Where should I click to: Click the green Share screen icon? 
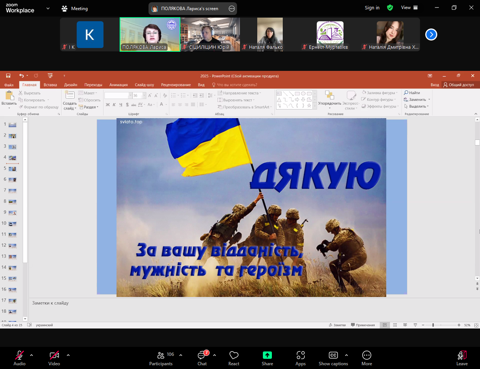click(x=267, y=355)
